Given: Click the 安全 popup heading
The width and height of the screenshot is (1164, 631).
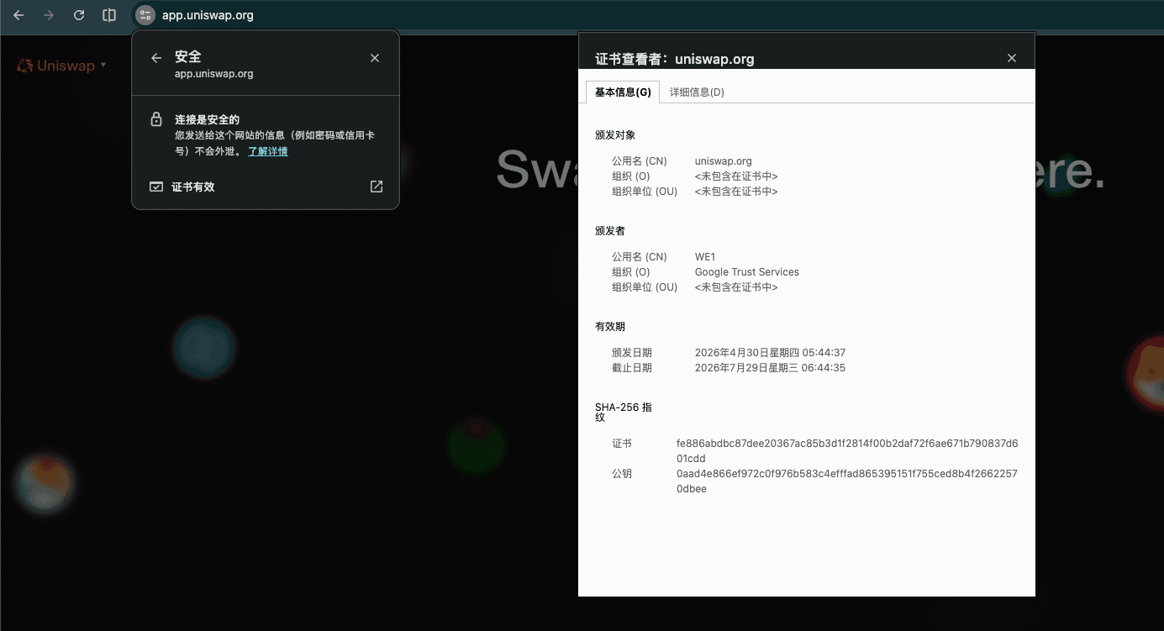Looking at the screenshot, I should 188,57.
